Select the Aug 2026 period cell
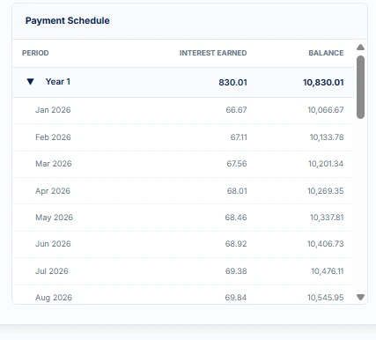This screenshot has height=340, width=376. pyautogui.click(x=54, y=298)
